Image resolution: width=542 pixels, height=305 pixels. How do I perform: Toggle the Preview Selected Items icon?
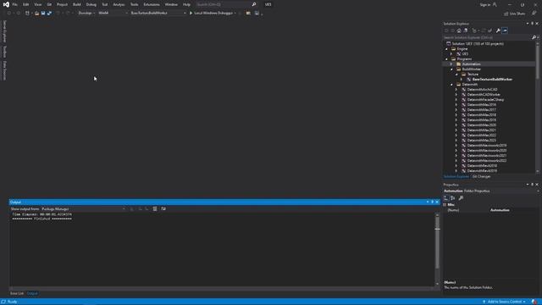click(505, 30)
